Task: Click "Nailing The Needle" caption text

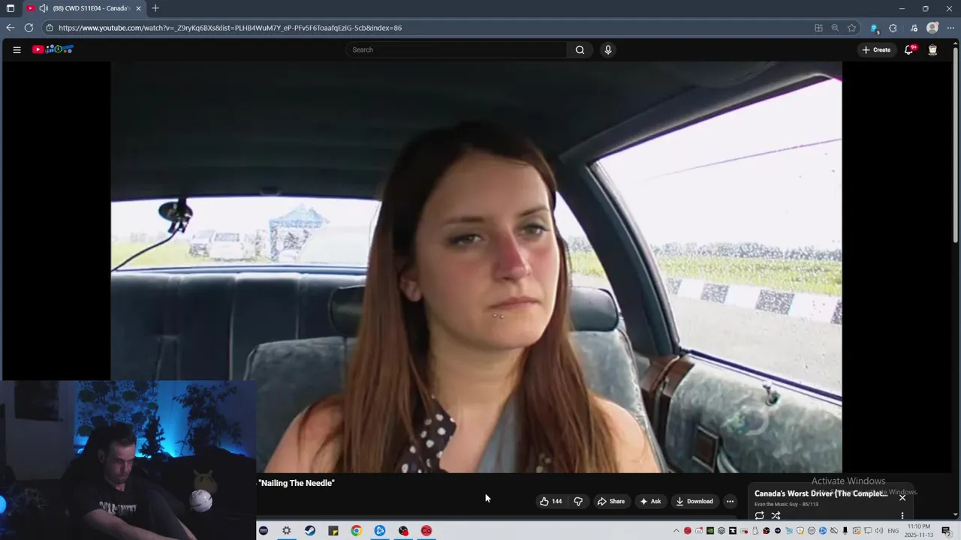Action: point(297,483)
